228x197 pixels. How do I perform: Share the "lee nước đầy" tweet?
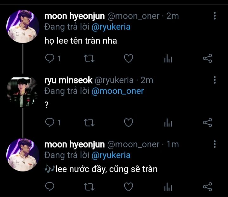(x=207, y=187)
